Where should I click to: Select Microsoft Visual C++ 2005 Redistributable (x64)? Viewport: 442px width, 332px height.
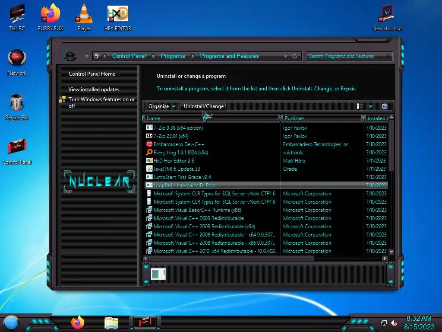(x=266, y=227)
